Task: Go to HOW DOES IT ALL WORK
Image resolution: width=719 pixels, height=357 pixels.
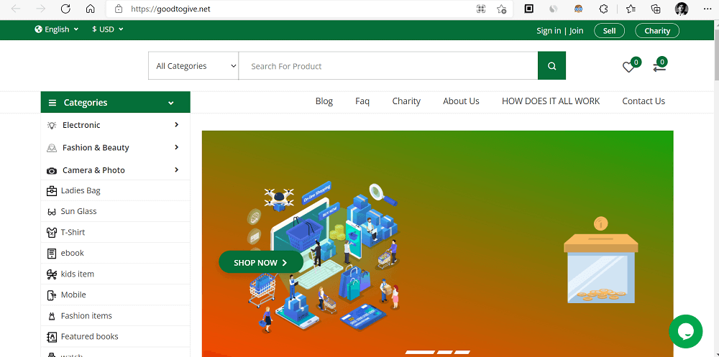Action: 550,101
